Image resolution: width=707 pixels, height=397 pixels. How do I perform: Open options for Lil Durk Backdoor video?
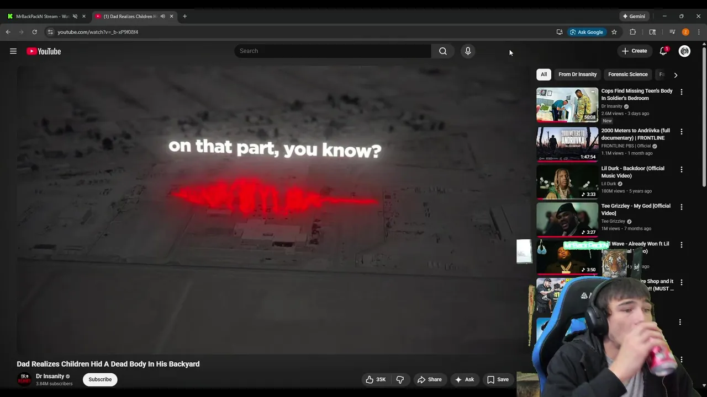pyautogui.click(x=681, y=169)
